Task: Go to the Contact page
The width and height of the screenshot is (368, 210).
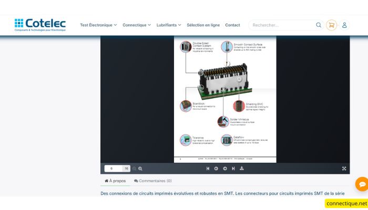Action: coord(232,25)
